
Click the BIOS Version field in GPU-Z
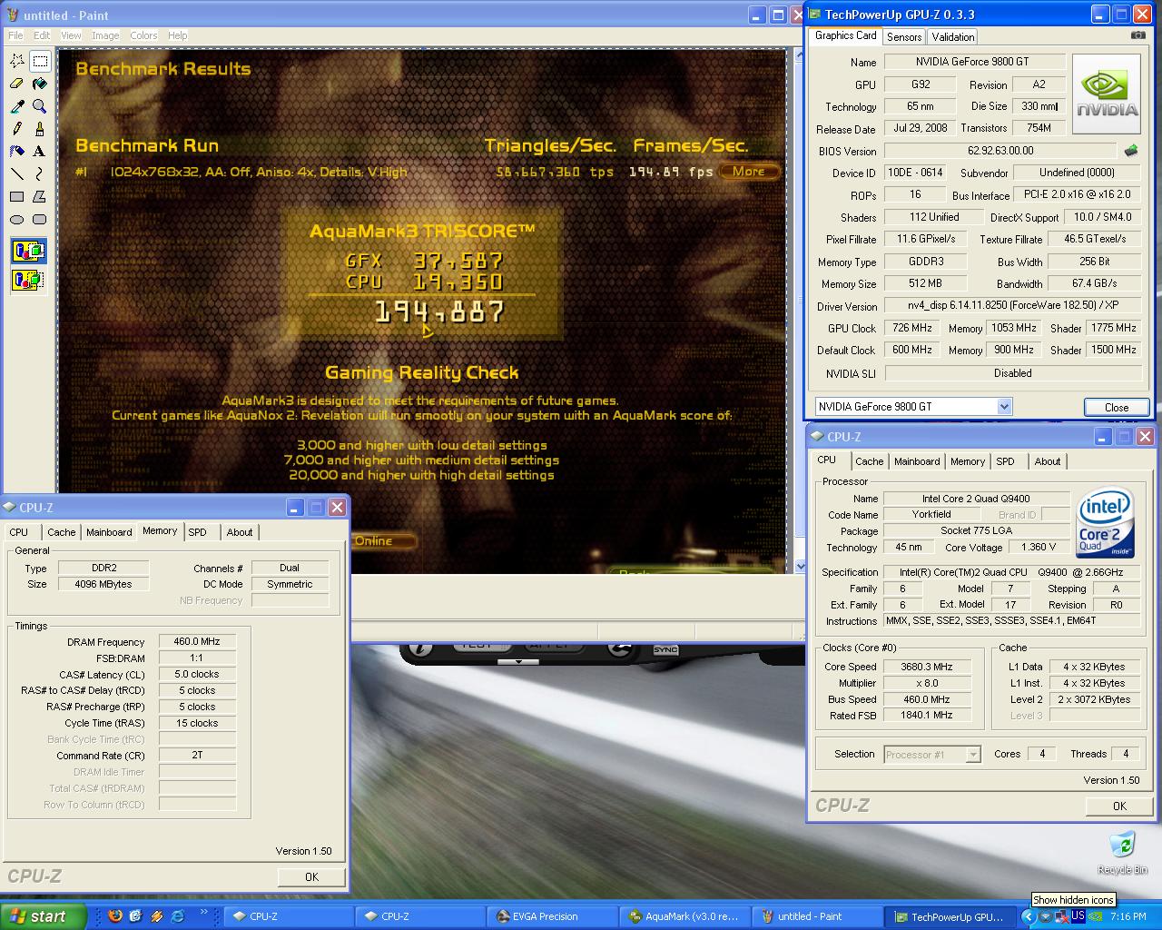(1000, 151)
